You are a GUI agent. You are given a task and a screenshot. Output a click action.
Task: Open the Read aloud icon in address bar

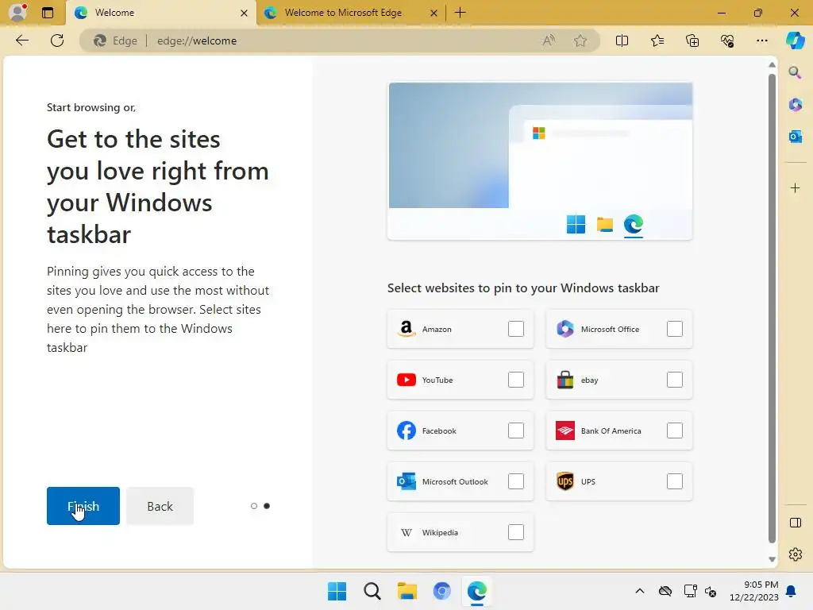click(x=549, y=41)
